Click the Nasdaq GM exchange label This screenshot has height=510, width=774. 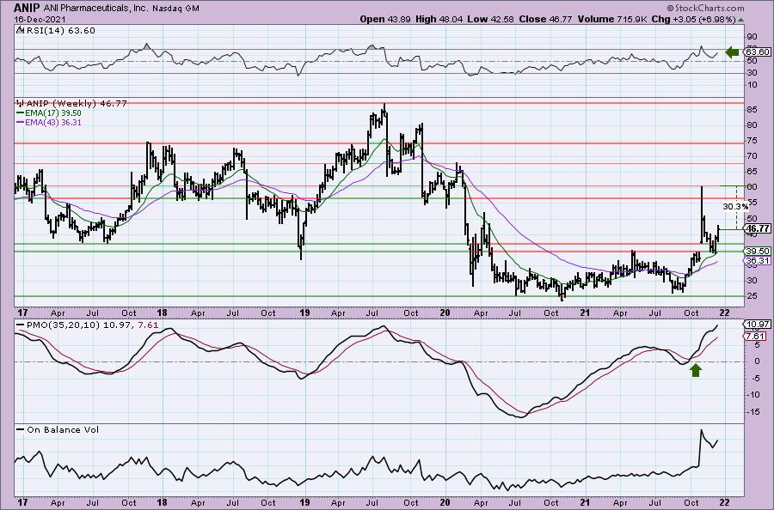[175, 9]
